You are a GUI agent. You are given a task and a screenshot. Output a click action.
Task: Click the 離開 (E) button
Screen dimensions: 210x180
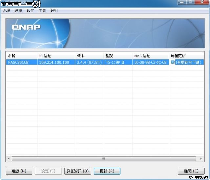pyautogui.click(x=191, y=171)
